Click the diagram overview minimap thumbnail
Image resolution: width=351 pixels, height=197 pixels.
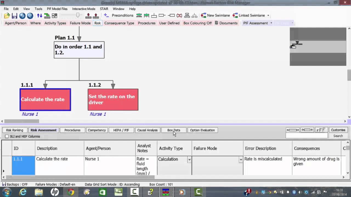(x=318, y=47)
